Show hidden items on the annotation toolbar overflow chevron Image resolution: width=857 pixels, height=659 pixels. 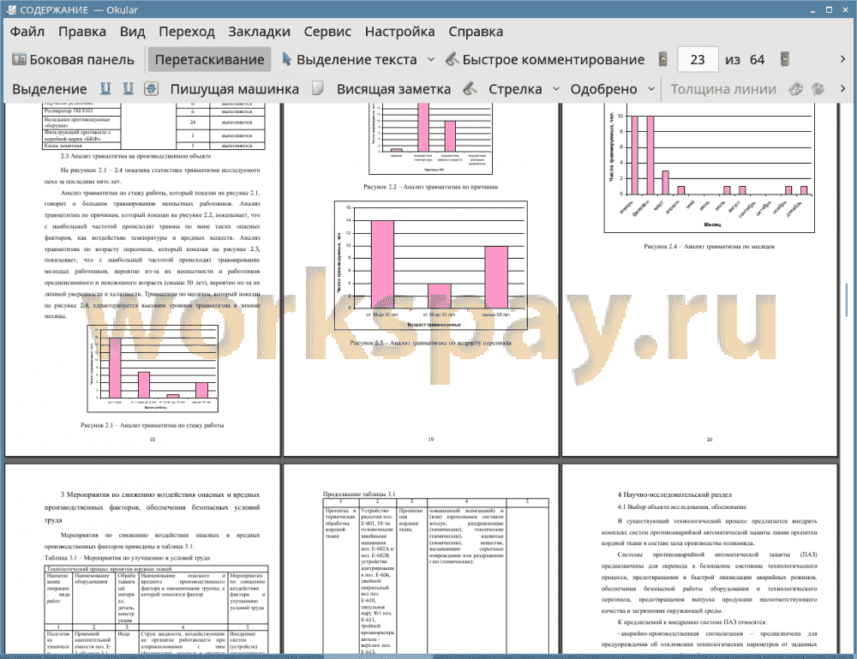pyautogui.click(x=842, y=88)
